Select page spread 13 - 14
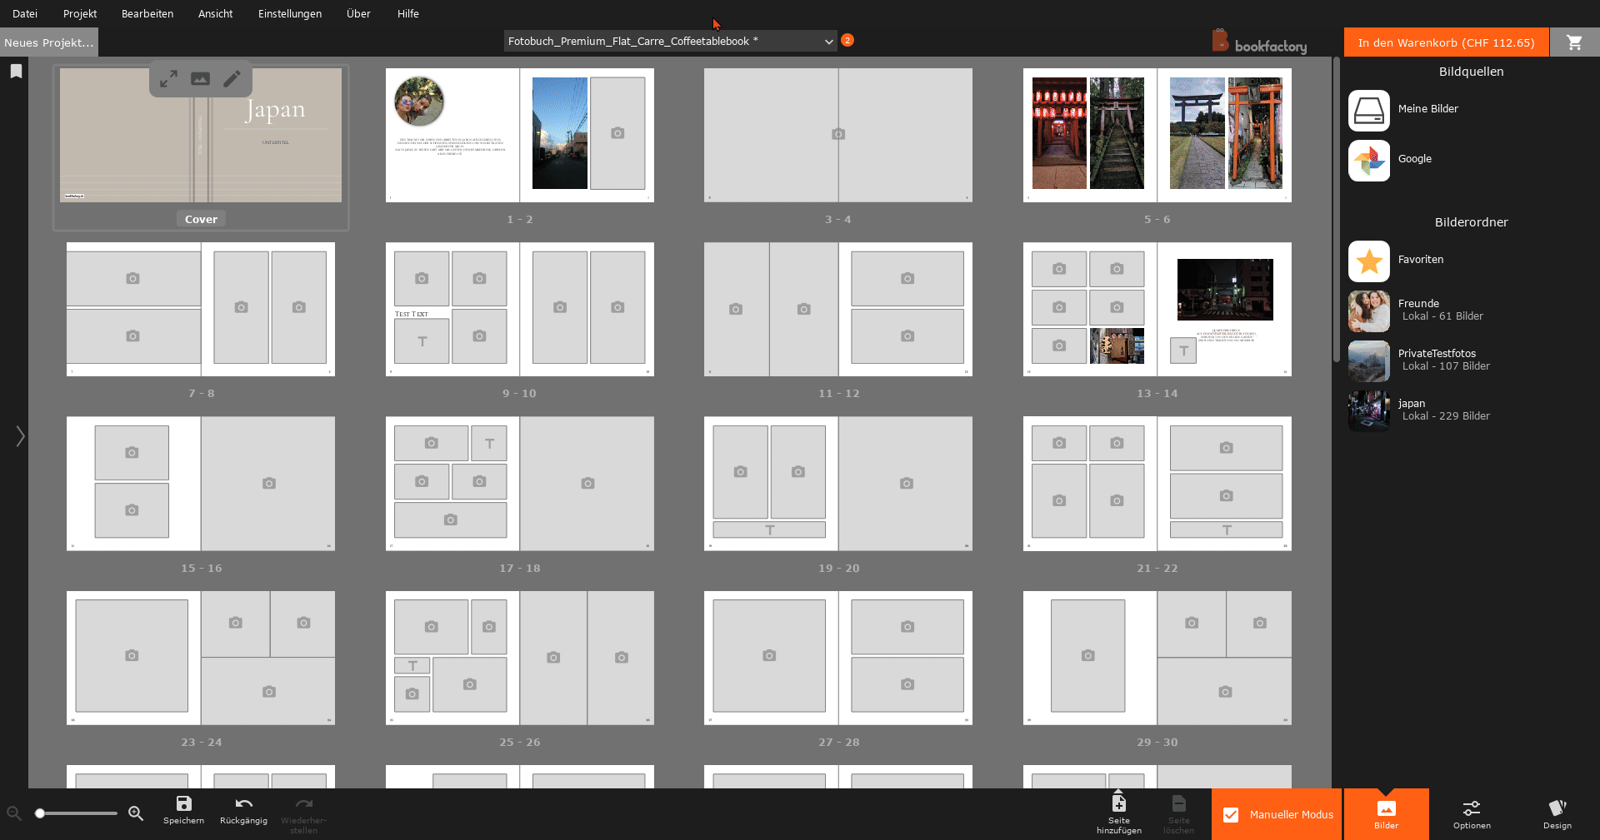The width and height of the screenshot is (1600, 840). click(x=1157, y=309)
